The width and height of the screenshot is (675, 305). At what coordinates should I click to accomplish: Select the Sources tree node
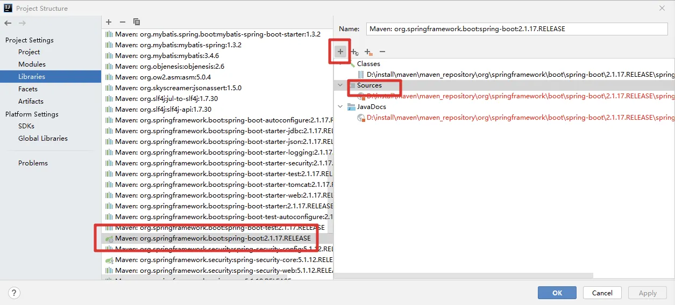pyautogui.click(x=370, y=85)
